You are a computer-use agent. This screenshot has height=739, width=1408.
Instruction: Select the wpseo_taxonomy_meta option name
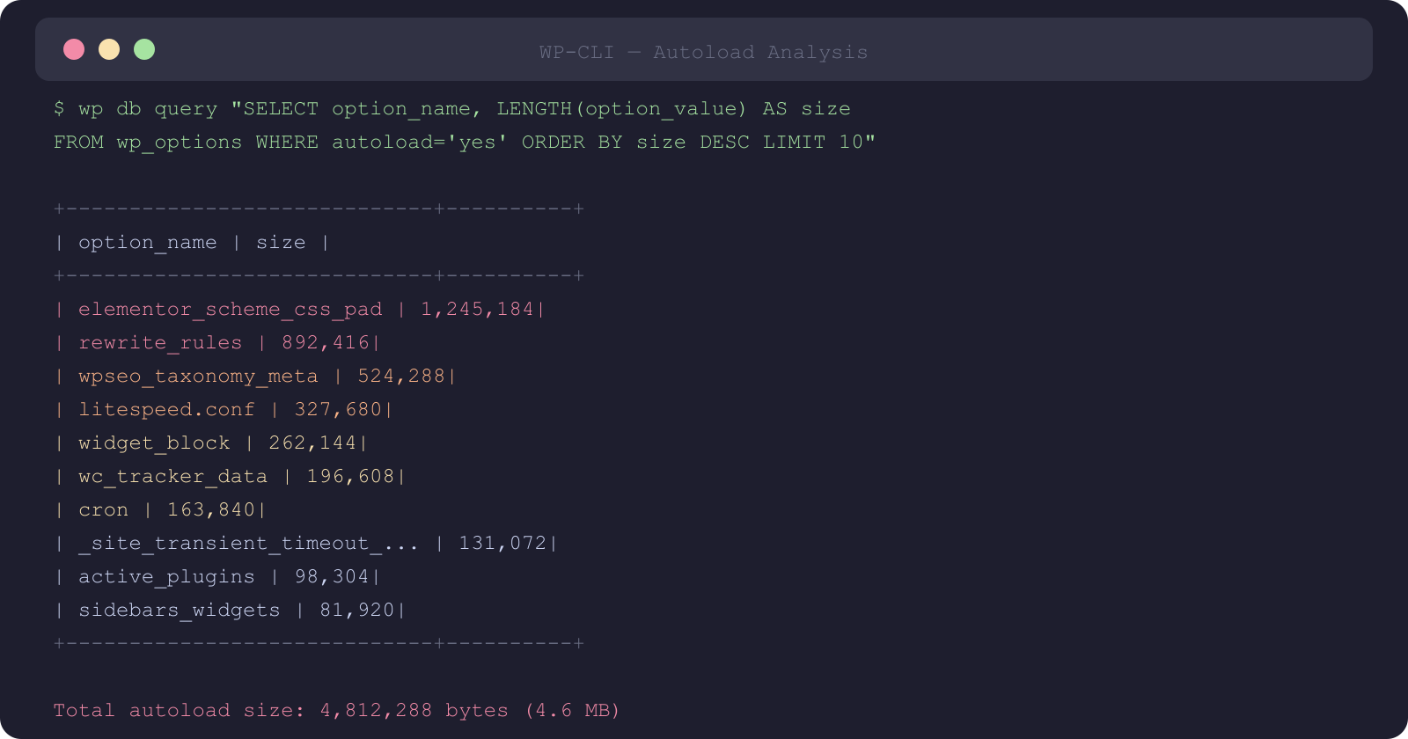click(x=198, y=376)
